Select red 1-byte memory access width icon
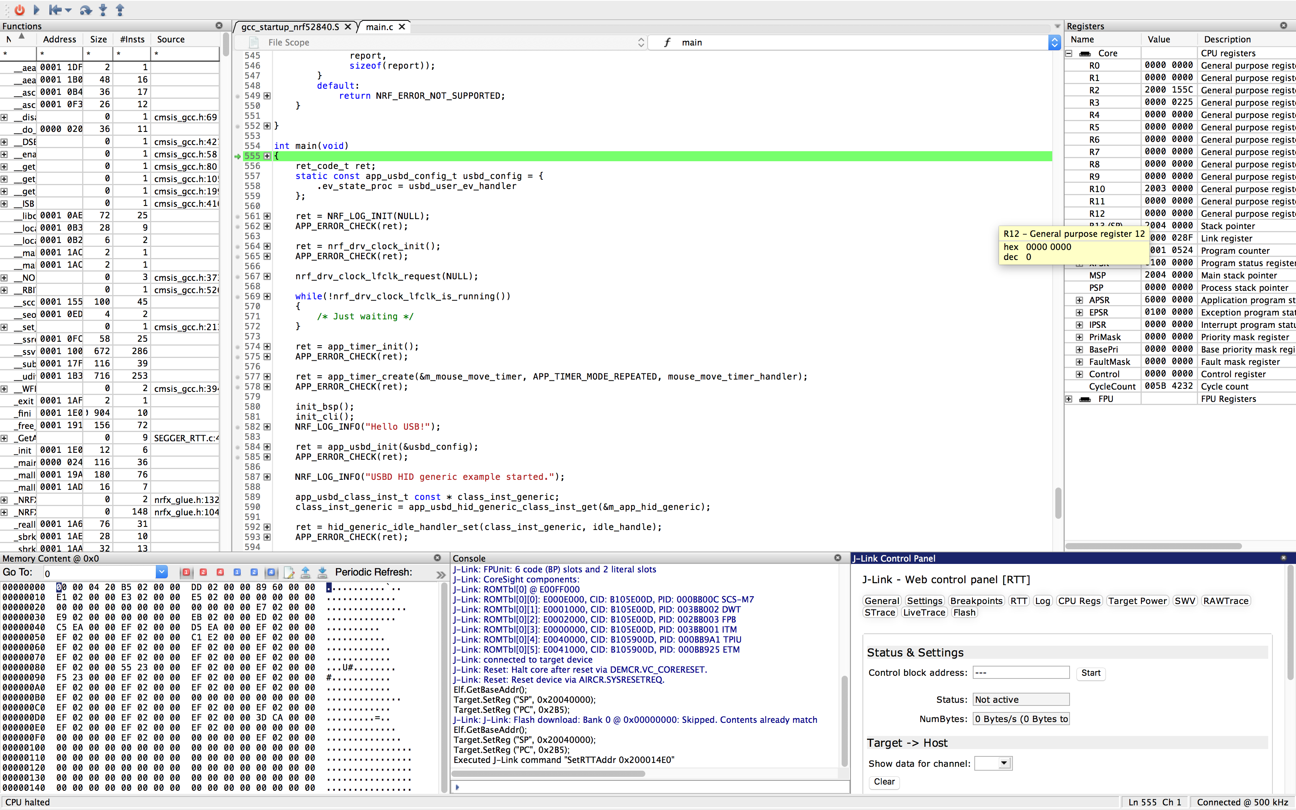The image size is (1296, 810). tap(186, 573)
